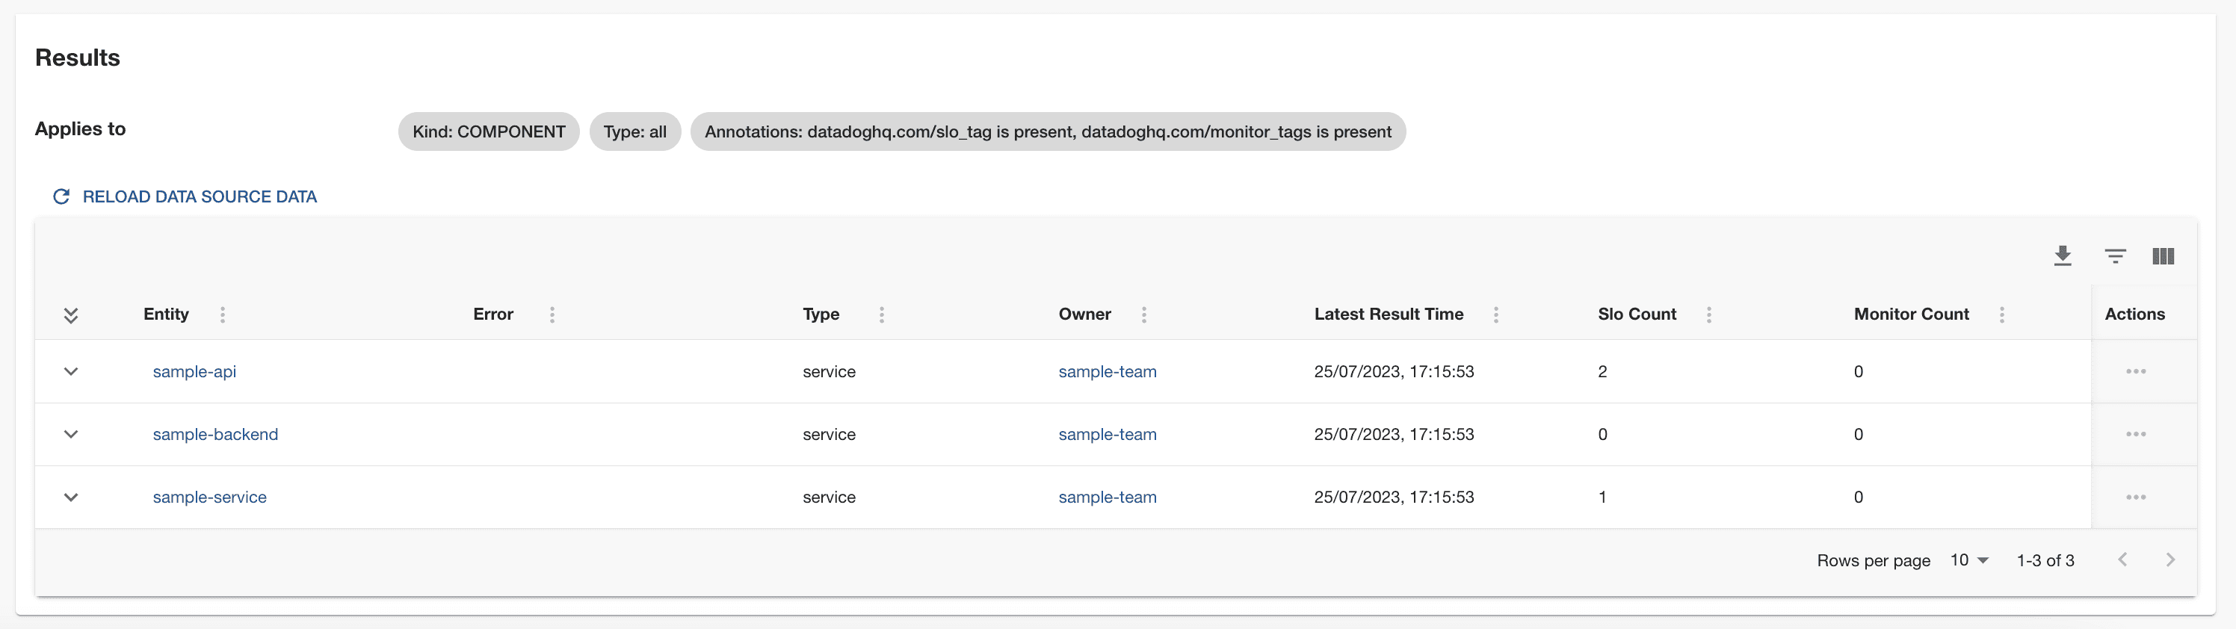Click Slo Count value 1 for sample-service
This screenshot has width=2236, height=629.
point(1602,497)
